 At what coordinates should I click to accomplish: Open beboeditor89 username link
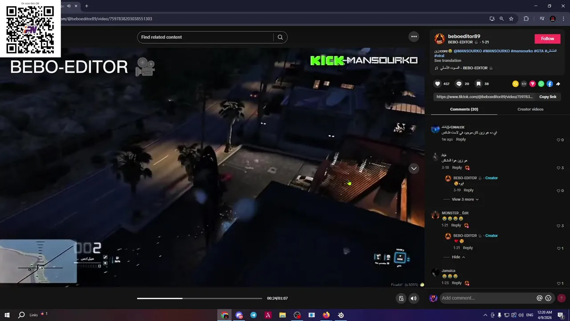(x=464, y=37)
